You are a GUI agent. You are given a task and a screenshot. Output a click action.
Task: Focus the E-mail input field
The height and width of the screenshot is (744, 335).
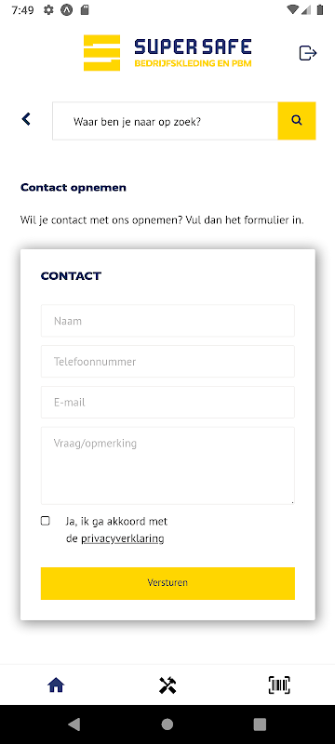[167, 403]
